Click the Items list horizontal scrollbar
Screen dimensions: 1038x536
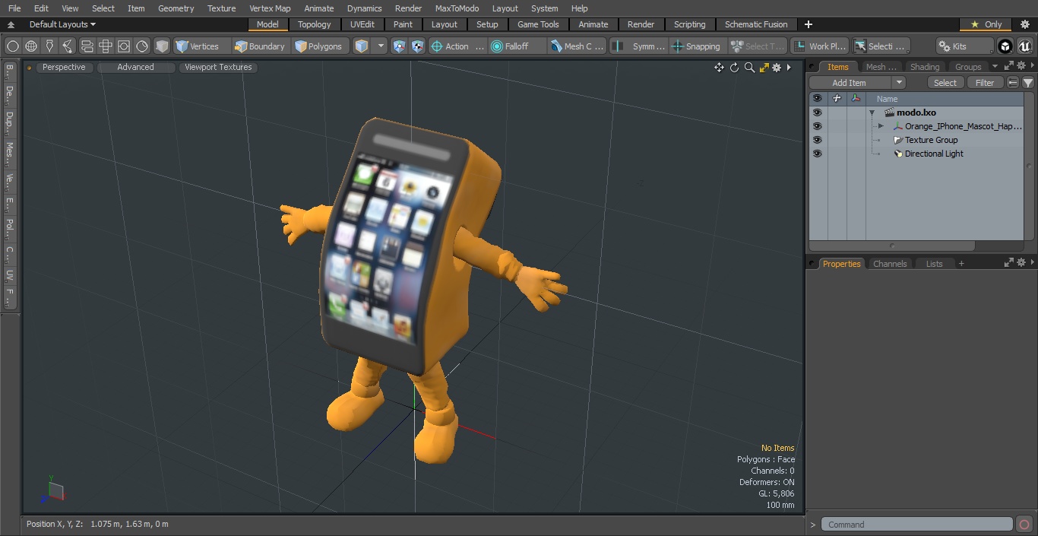pos(892,246)
